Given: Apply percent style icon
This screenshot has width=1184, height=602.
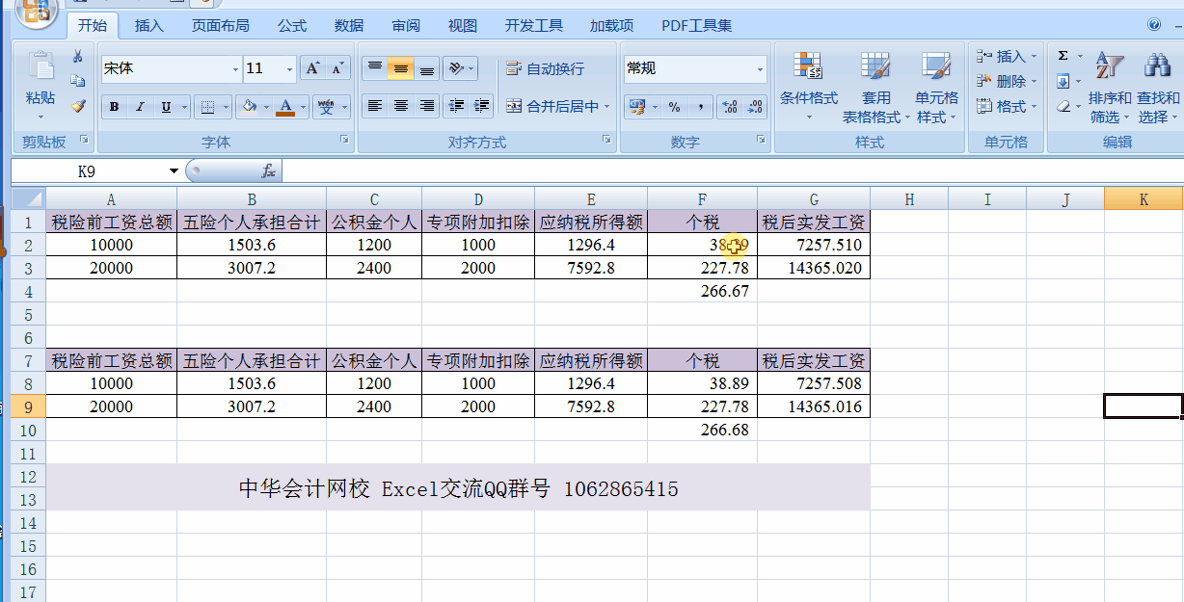Looking at the screenshot, I should click(x=674, y=107).
